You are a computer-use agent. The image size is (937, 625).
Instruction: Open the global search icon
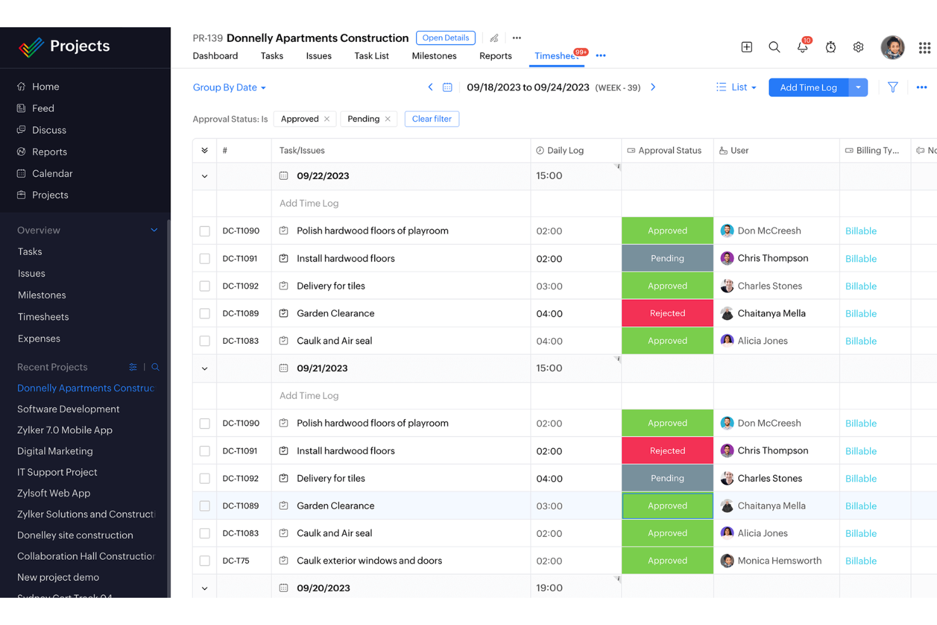tap(774, 47)
